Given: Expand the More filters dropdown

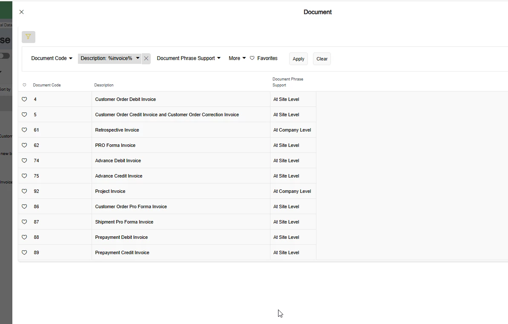Looking at the screenshot, I should click(x=237, y=58).
